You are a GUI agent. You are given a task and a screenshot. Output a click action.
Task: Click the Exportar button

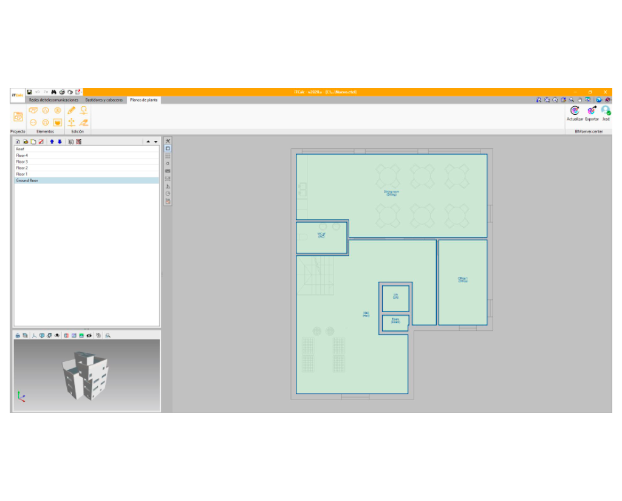pyautogui.click(x=592, y=113)
